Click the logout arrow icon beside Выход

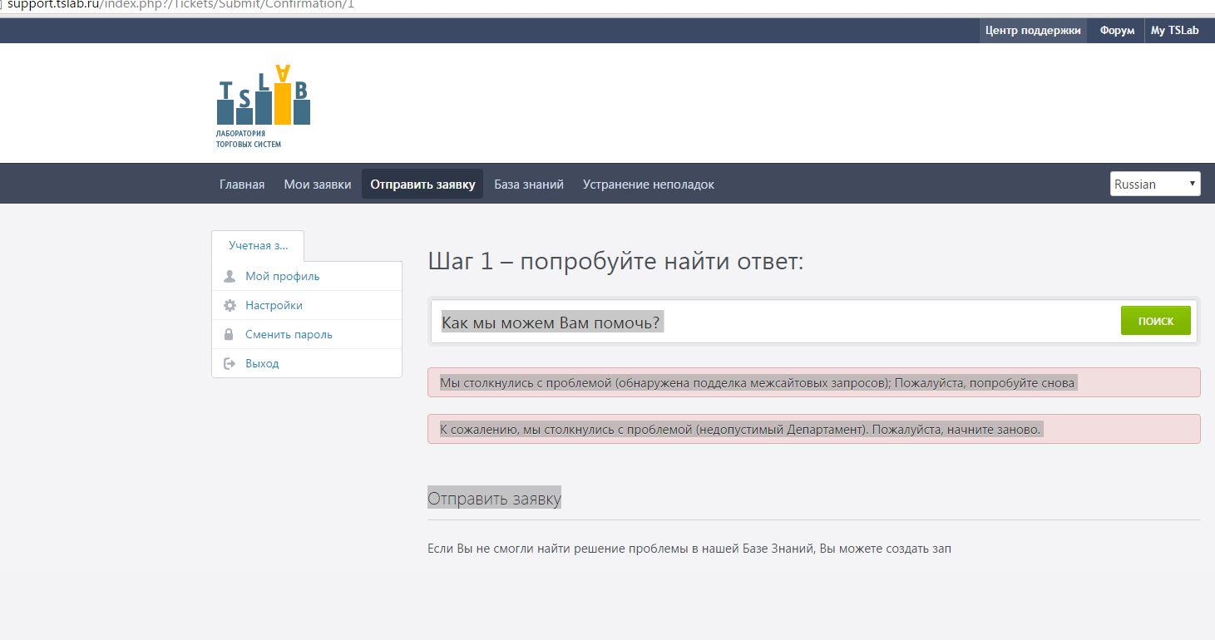(x=230, y=363)
